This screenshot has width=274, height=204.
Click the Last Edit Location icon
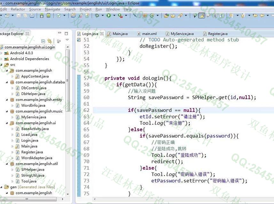tap(255, 16)
